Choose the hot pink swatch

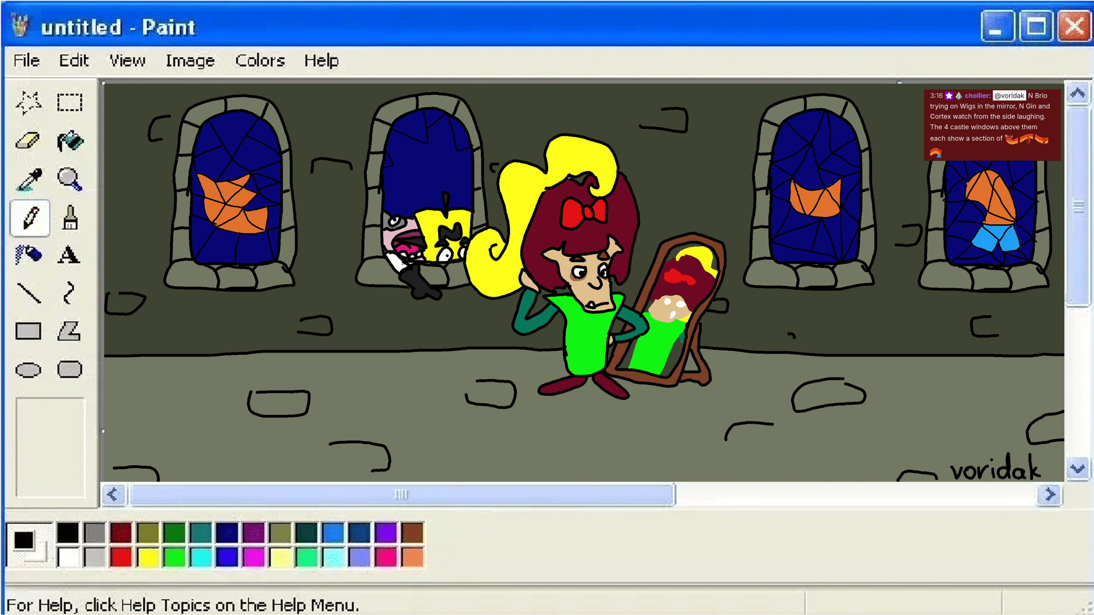coord(386,557)
